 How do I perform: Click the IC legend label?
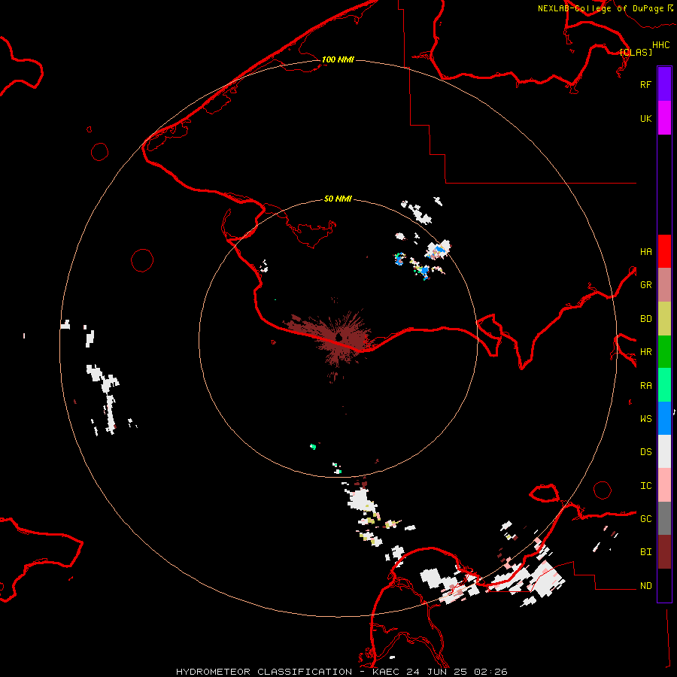pos(645,486)
